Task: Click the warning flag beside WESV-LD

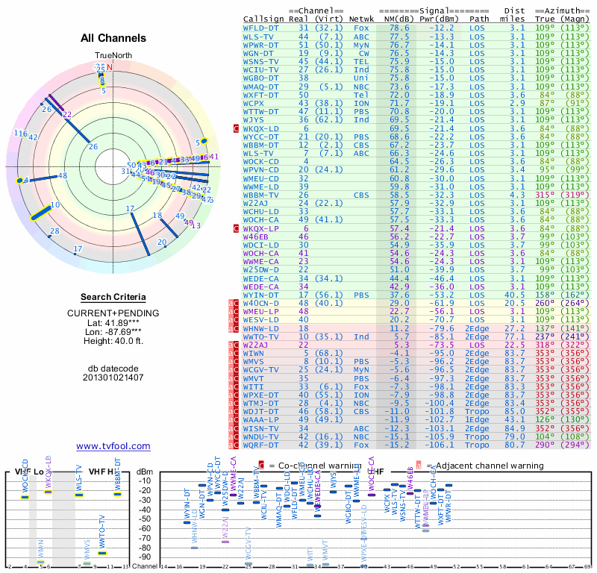Action: click(234, 320)
